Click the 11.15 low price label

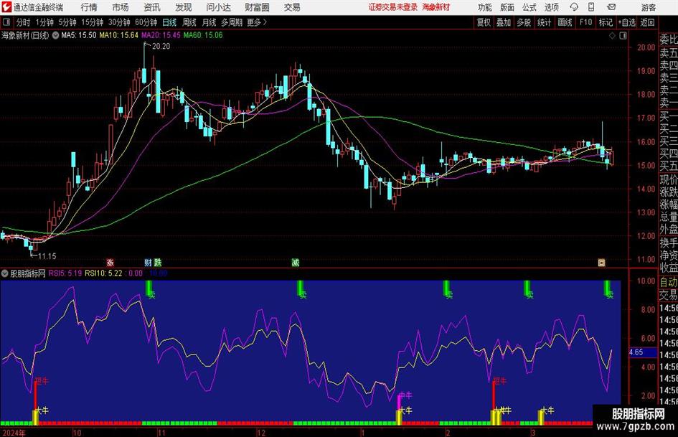pyautogui.click(x=47, y=256)
